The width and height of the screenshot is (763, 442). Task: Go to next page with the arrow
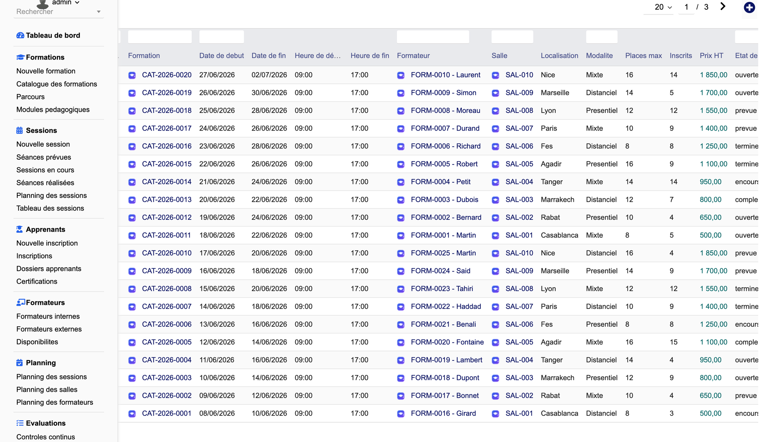723,7
